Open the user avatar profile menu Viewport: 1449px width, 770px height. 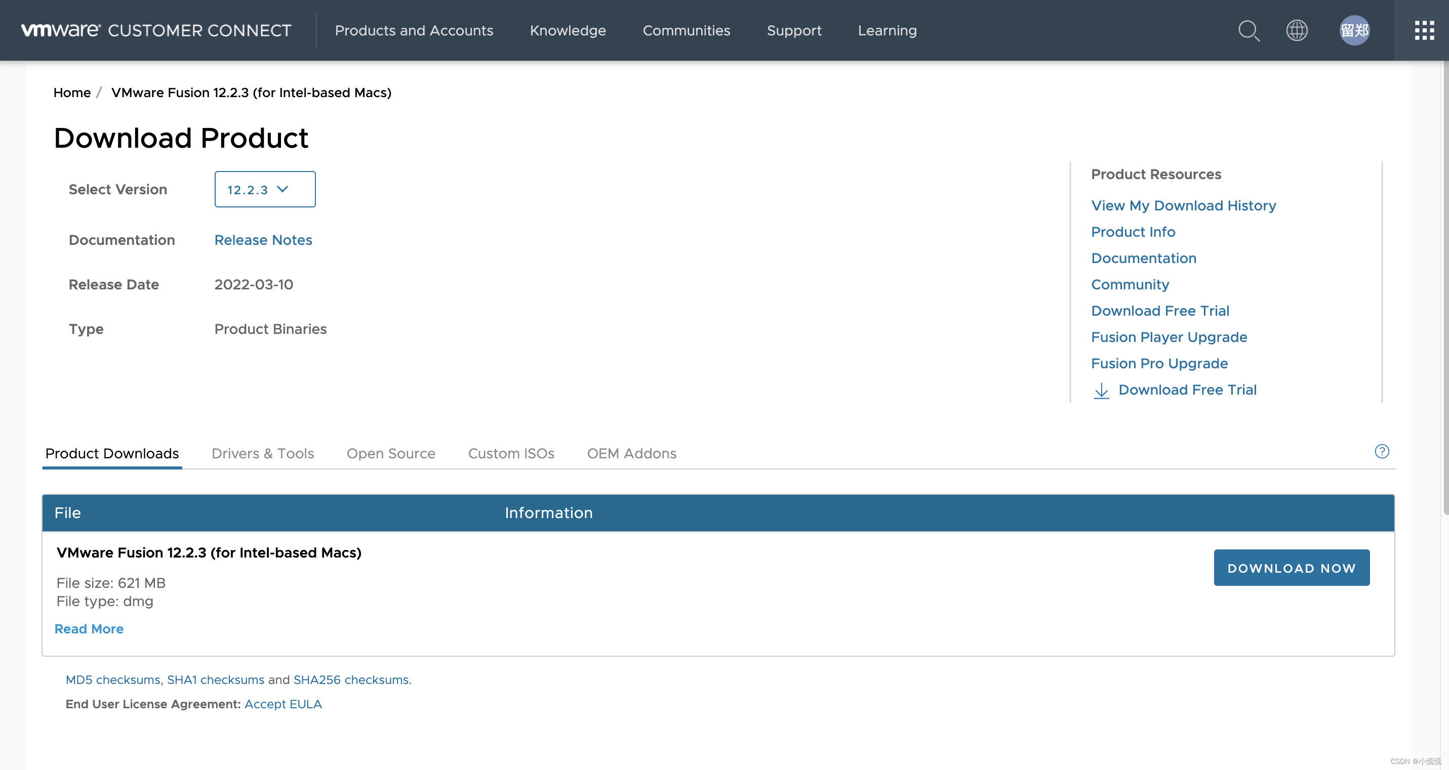click(1354, 30)
